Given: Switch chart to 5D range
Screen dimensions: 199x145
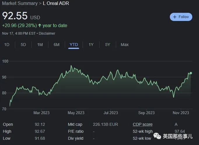Looking at the screenshot, I should coord(23,45).
